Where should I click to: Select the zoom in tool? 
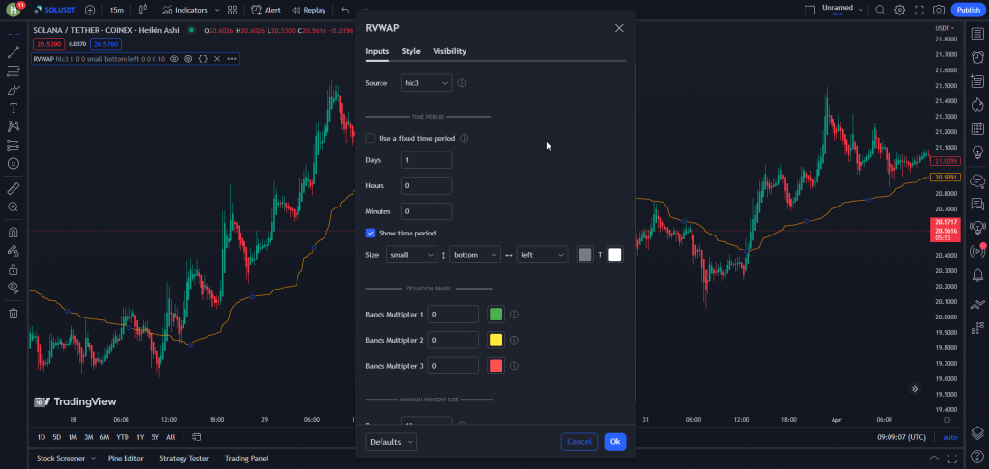[14, 207]
